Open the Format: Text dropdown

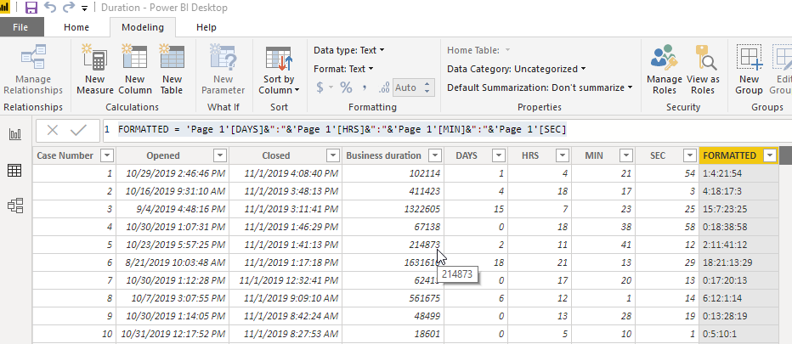pos(343,69)
